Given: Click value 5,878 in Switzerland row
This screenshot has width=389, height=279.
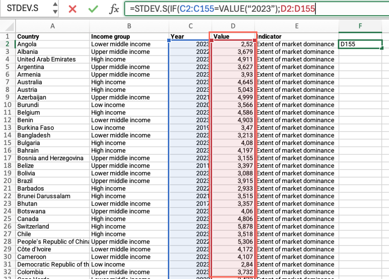Looking at the screenshot, I should pyautogui.click(x=233, y=226).
